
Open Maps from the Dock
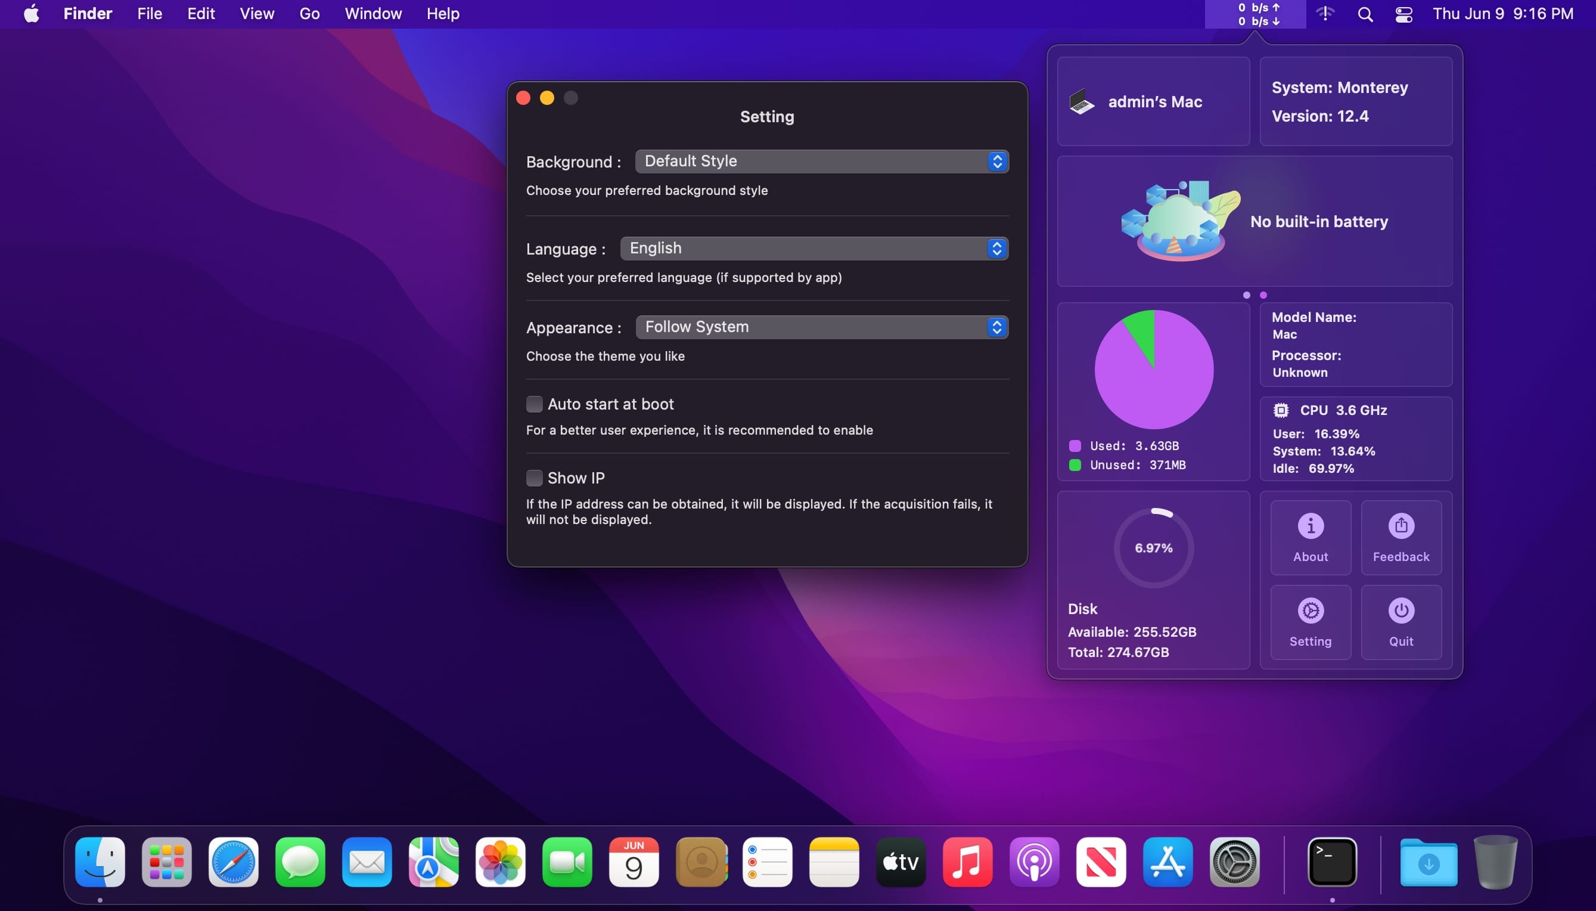(433, 862)
